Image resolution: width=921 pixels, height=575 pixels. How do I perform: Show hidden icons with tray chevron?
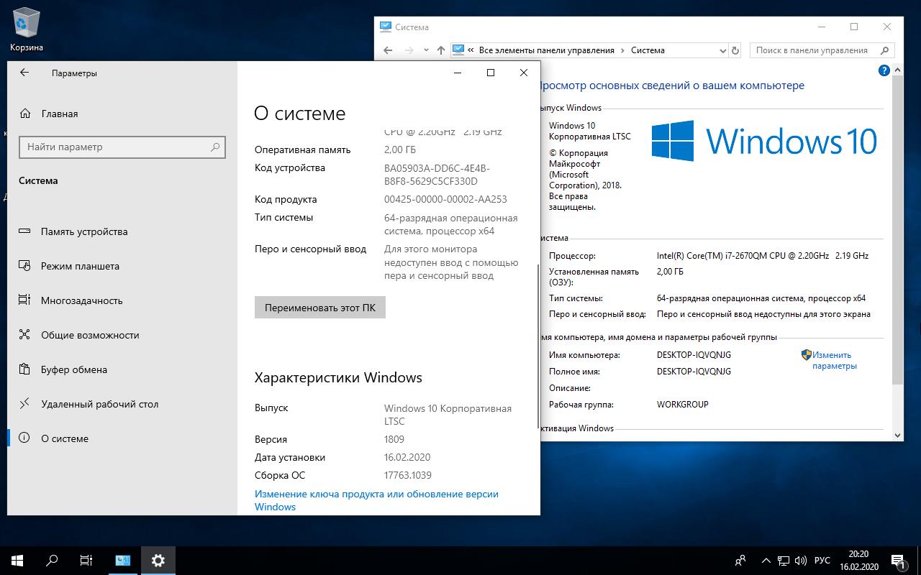click(765, 560)
